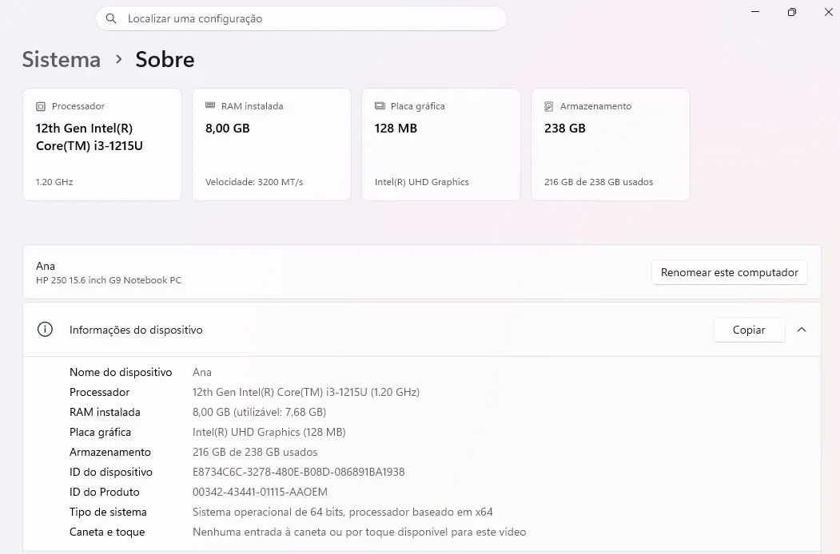Select the ID do Produto value
Screen dimensions: 840x554
tap(260, 492)
